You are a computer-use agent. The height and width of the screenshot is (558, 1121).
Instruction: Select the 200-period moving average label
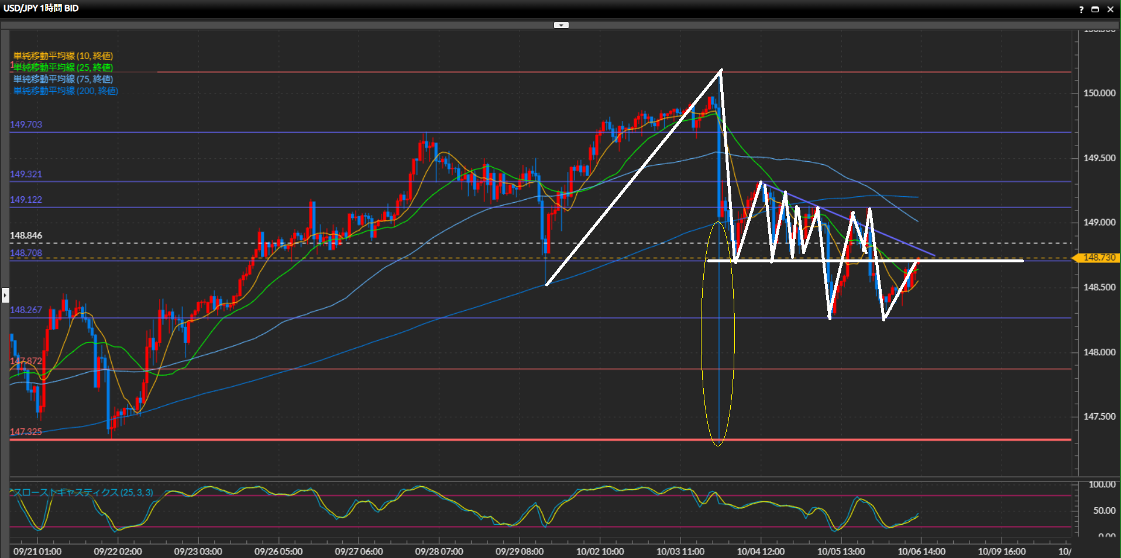tap(66, 91)
